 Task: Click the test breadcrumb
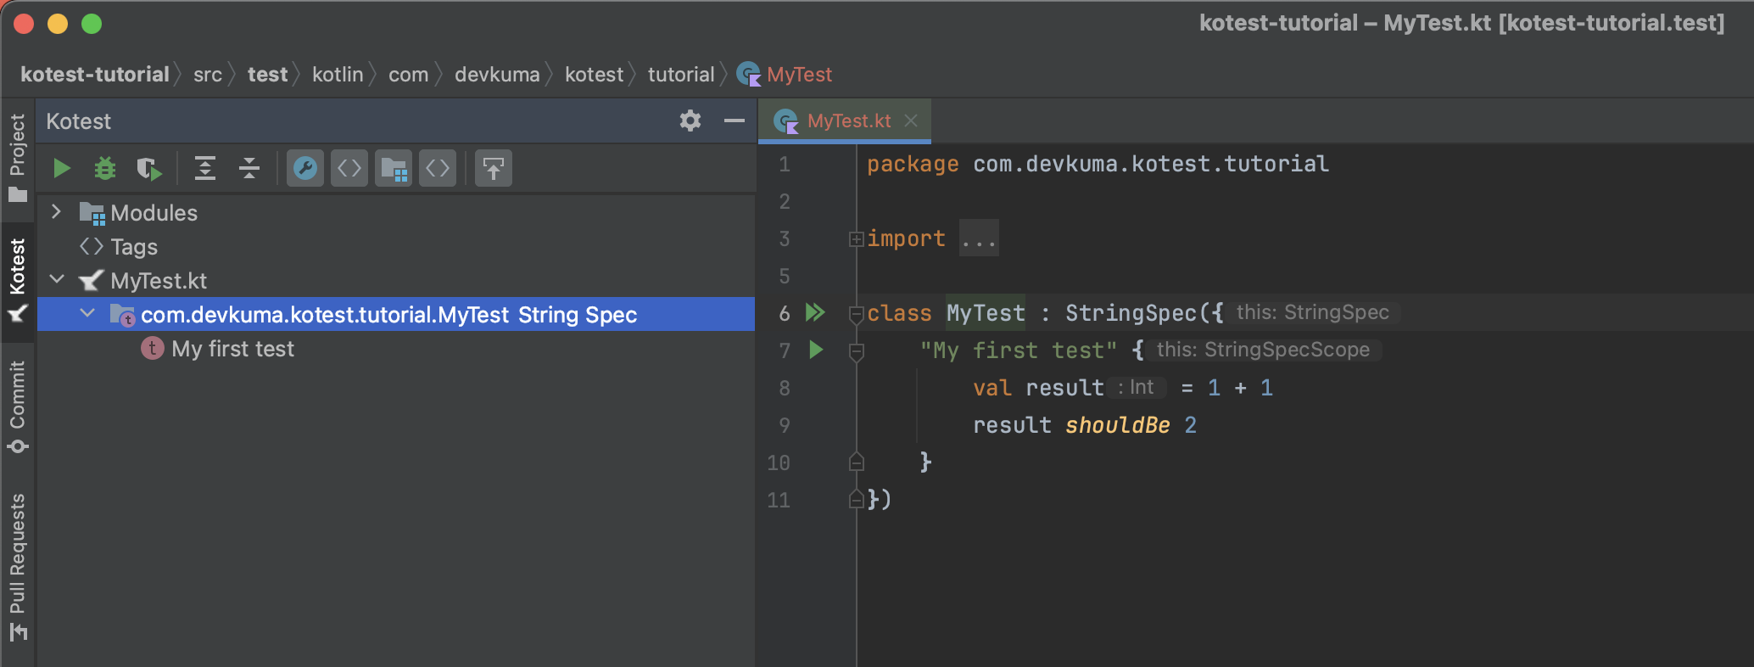[x=267, y=75]
